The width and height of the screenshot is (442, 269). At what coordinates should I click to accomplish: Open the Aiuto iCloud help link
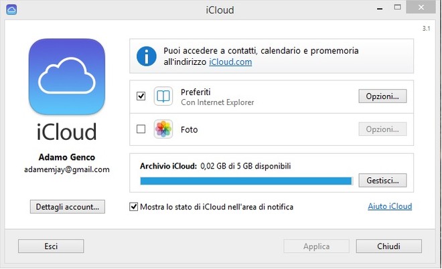point(390,206)
